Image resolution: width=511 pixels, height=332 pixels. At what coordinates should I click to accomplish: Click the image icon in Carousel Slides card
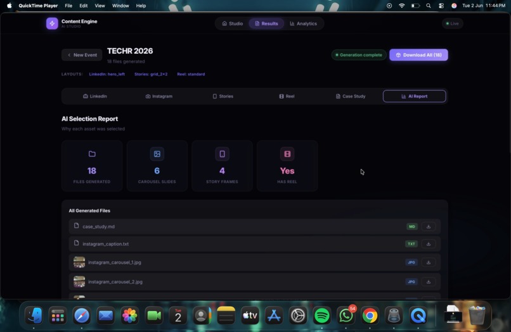[157, 154]
